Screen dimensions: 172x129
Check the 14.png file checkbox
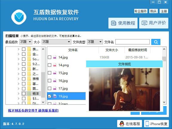[x=50, y=65]
